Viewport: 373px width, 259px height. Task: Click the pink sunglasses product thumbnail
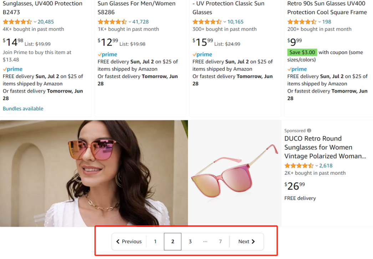click(234, 173)
